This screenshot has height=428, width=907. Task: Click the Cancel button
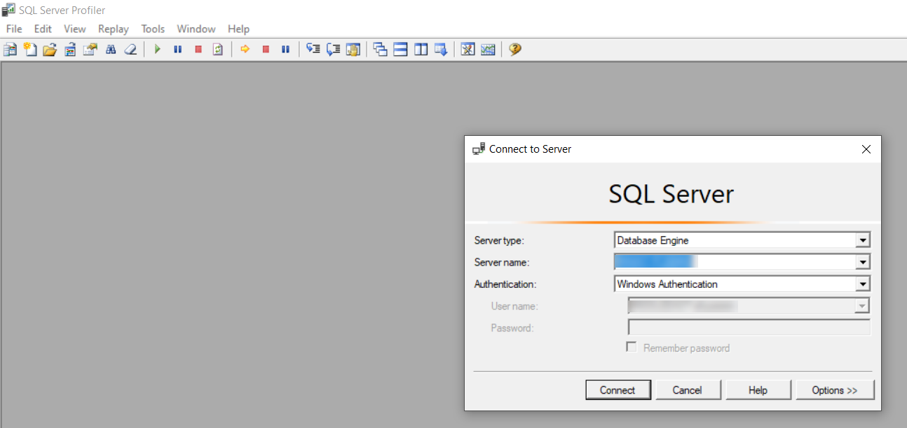pos(688,390)
